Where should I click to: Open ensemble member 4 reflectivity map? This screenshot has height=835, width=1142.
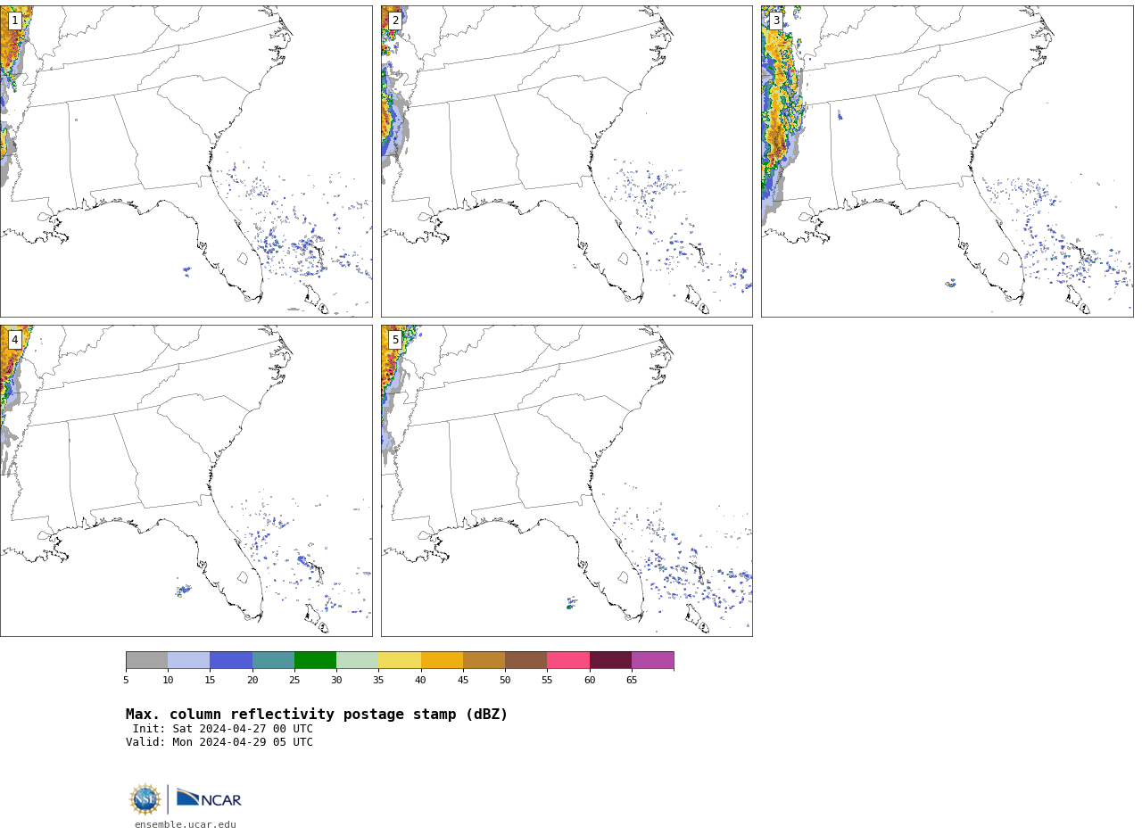coord(186,481)
